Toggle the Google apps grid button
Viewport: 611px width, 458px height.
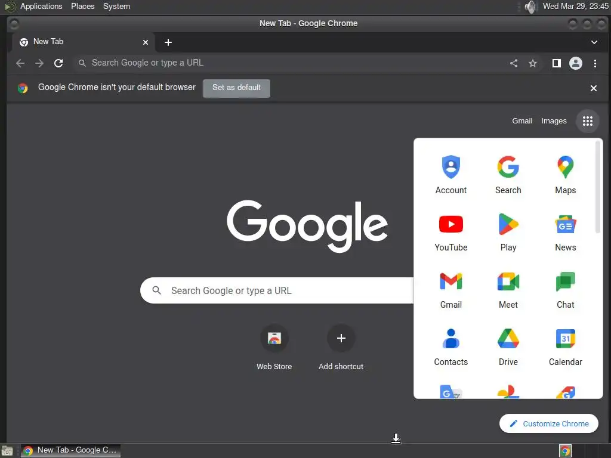pyautogui.click(x=588, y=121)
